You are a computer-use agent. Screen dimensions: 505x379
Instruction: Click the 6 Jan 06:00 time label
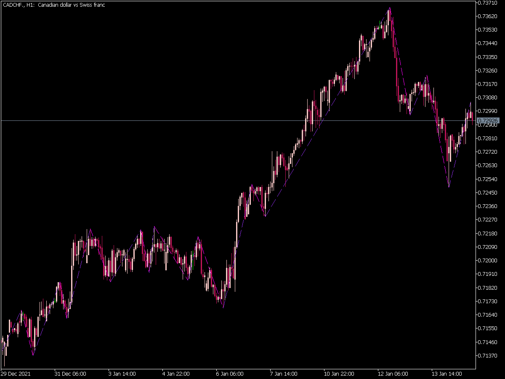click(x=230, y=374)
